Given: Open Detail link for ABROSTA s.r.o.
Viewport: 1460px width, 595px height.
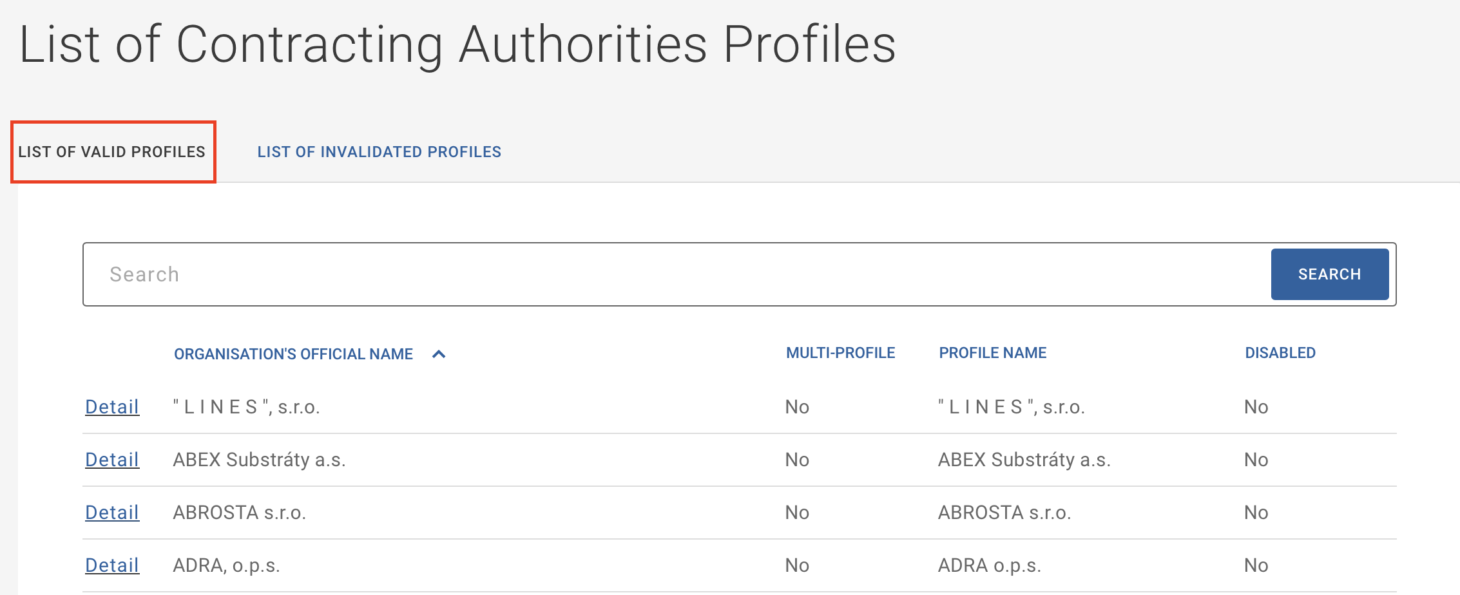Looking at the screenshot, I should pos(112,513).
